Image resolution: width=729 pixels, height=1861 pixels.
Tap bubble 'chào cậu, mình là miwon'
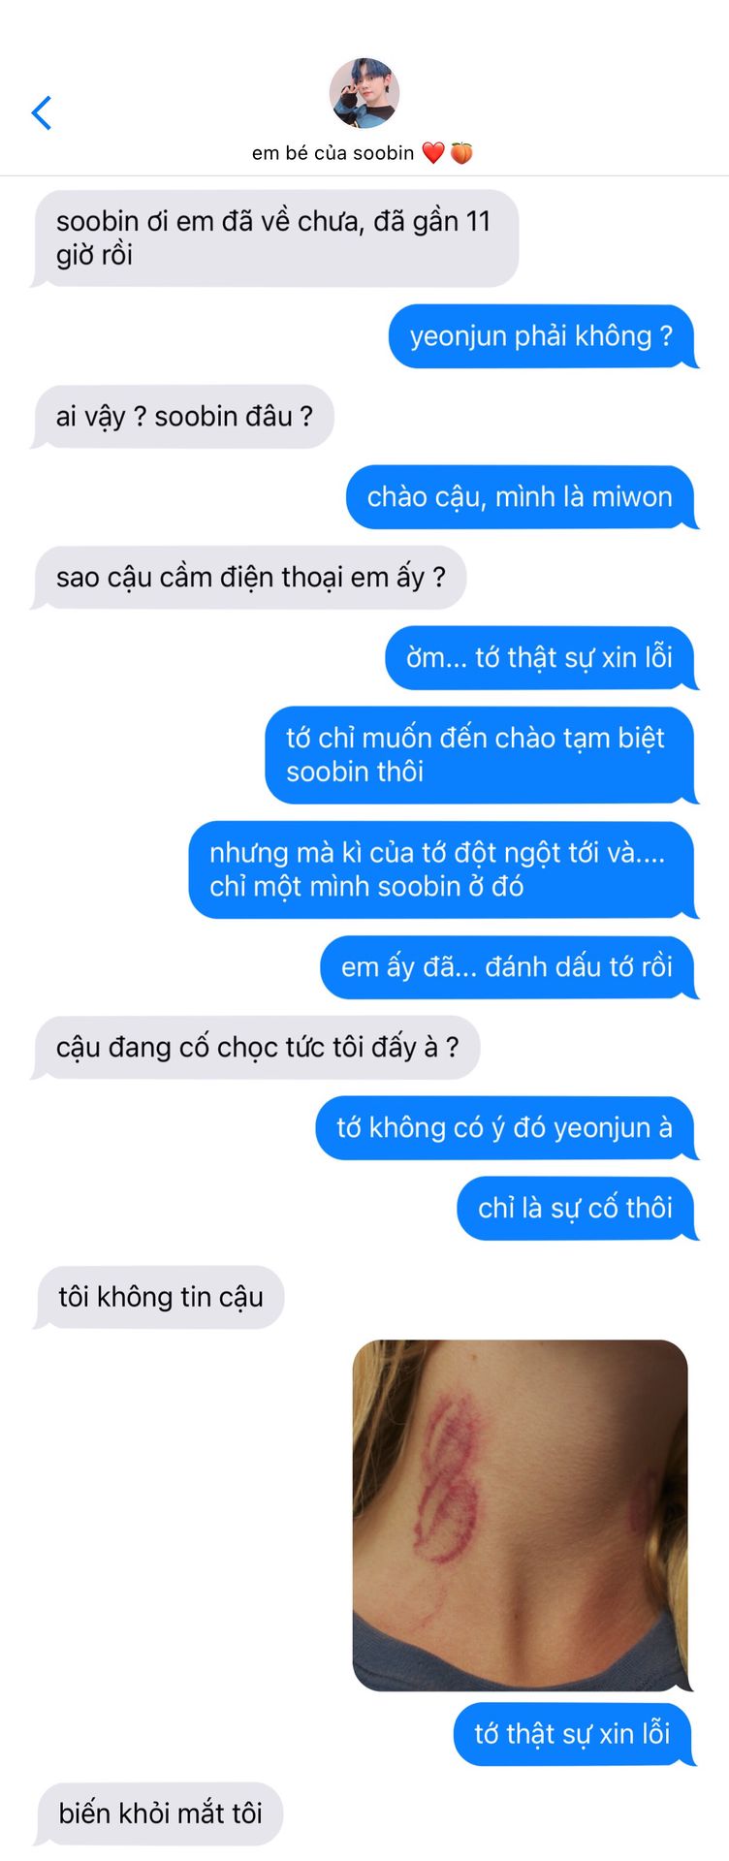[521, 497]
